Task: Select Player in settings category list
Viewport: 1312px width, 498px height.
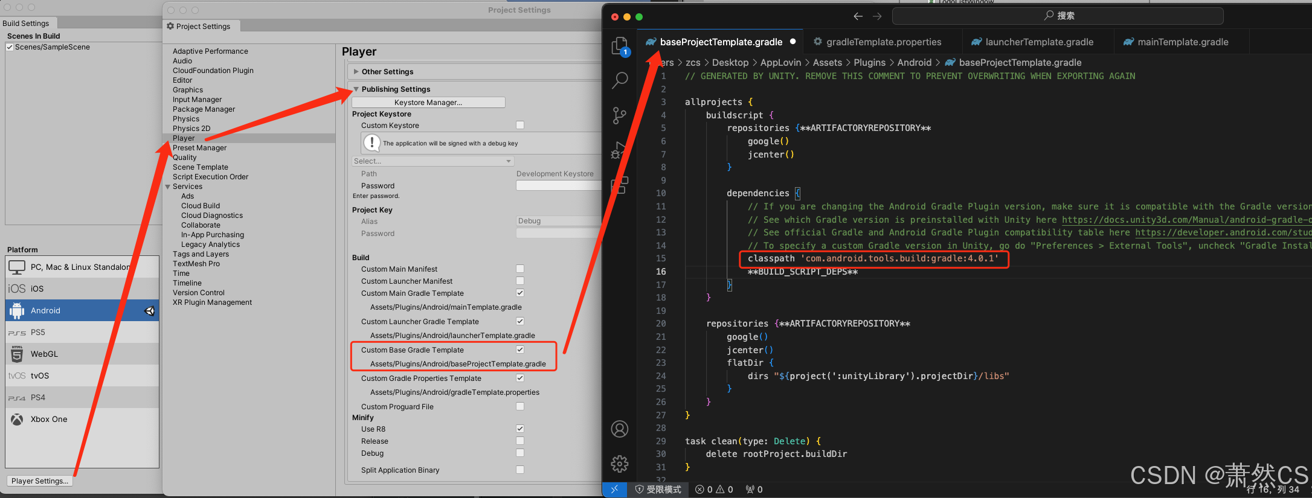Action: [250, 138]
